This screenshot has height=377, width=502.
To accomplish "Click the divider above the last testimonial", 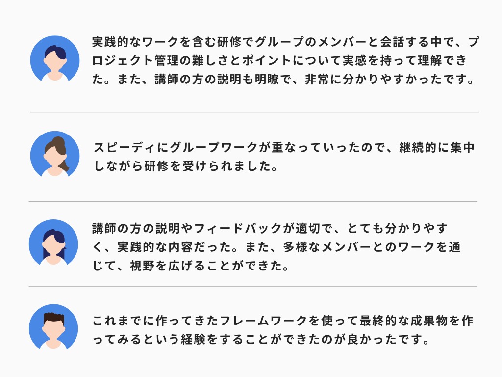I will pyautogui.click(x=252, y=286).
